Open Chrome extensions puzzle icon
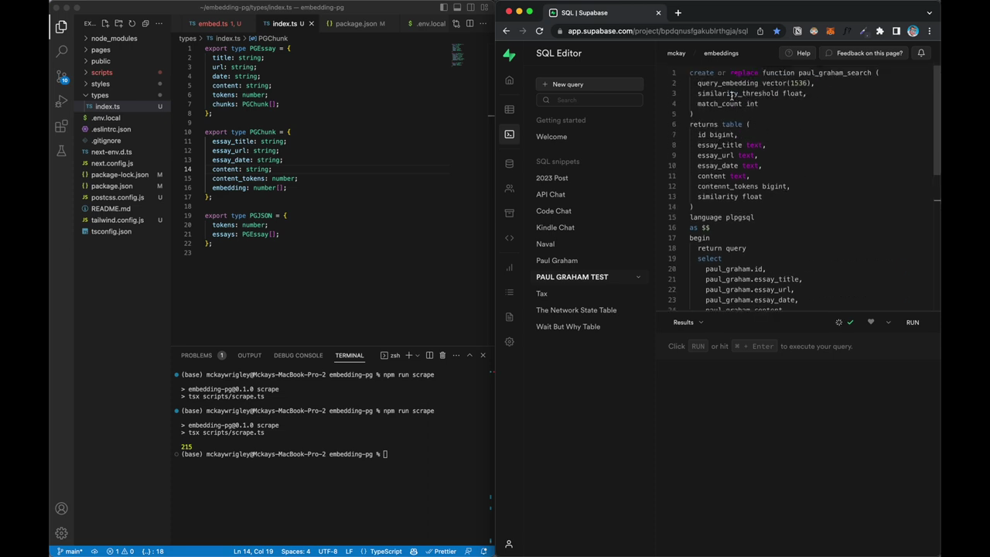This screenshot has height=557, width=990. (x=879, y=31)
